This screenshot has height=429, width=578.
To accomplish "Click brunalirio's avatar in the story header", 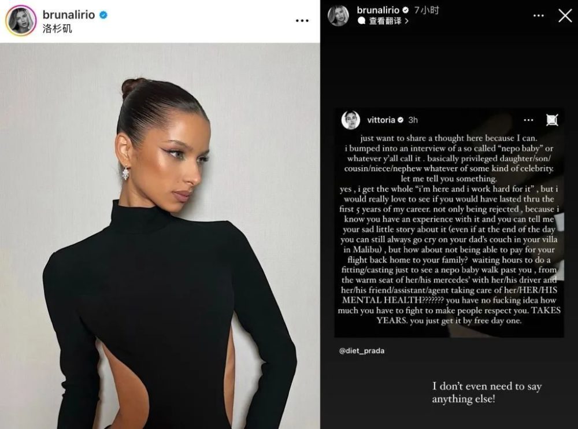I will (338, 16).
